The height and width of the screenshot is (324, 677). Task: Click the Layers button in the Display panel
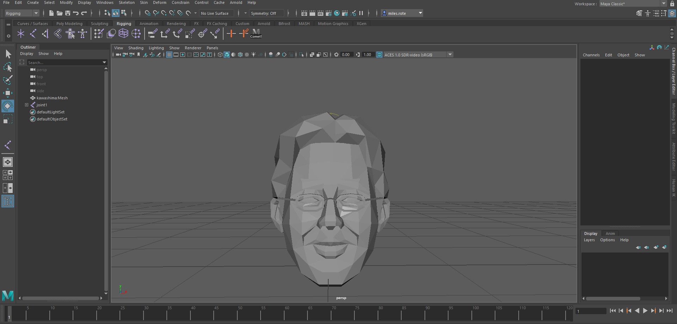point(589,240)
